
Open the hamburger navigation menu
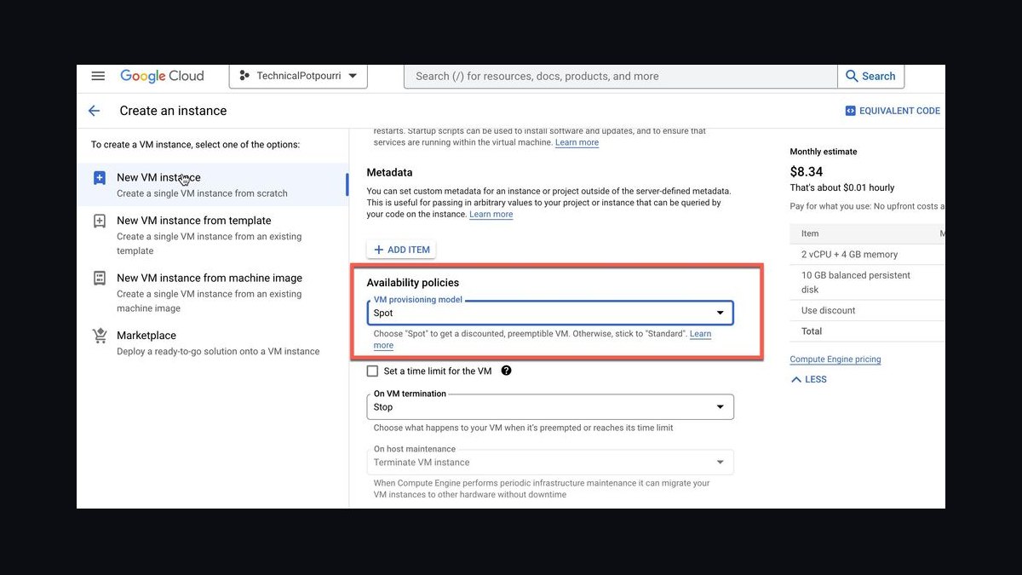click(98, 76)
